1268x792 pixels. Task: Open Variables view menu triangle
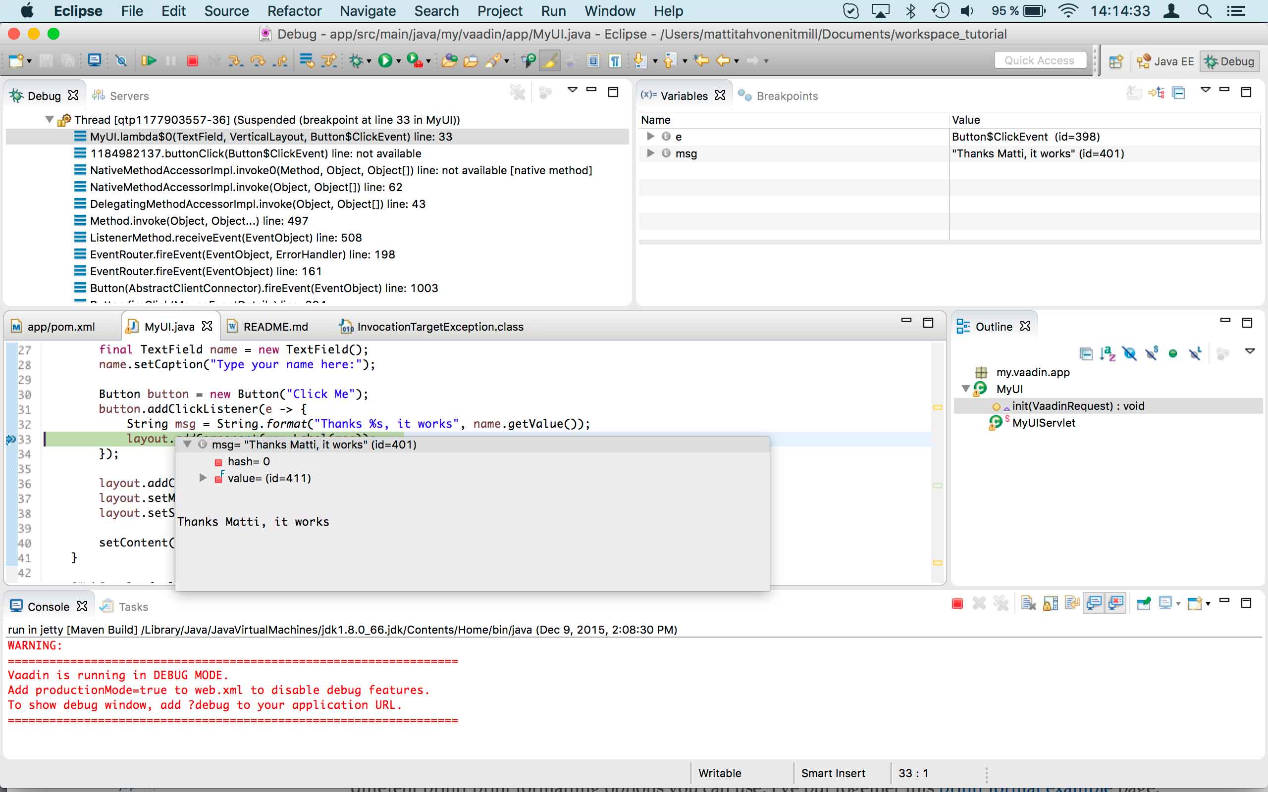coord(1205,90)
